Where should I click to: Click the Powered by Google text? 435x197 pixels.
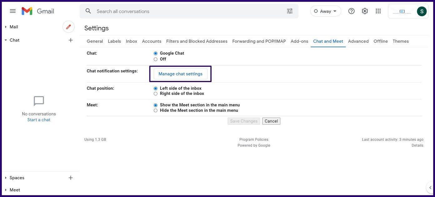point(254,145)
